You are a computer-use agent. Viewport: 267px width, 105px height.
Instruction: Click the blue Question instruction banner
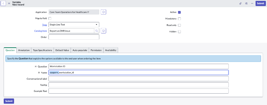pos(133,58)
